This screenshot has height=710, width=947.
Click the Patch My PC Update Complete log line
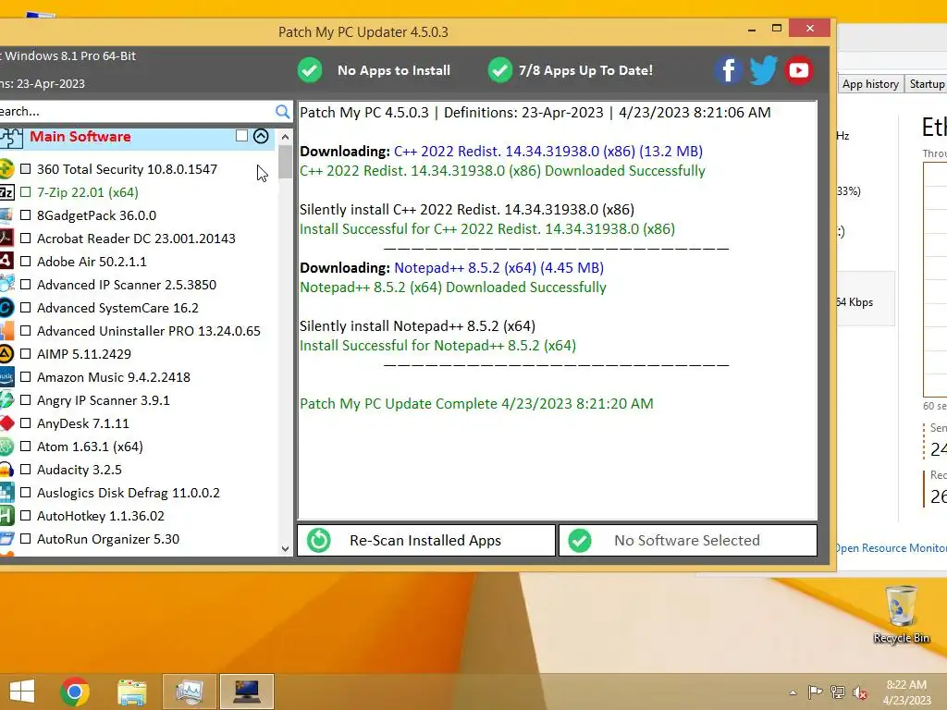[476, 404]
